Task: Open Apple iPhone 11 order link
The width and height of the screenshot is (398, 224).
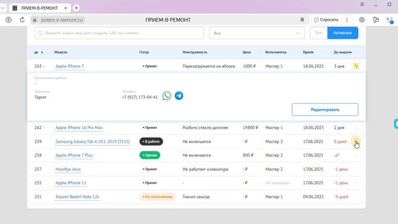Action: (71, 183)
